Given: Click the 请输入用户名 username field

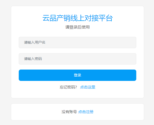Looking at the screenshot, I should click(77, 42).
